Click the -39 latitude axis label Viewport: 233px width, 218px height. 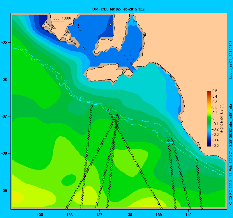4,191
